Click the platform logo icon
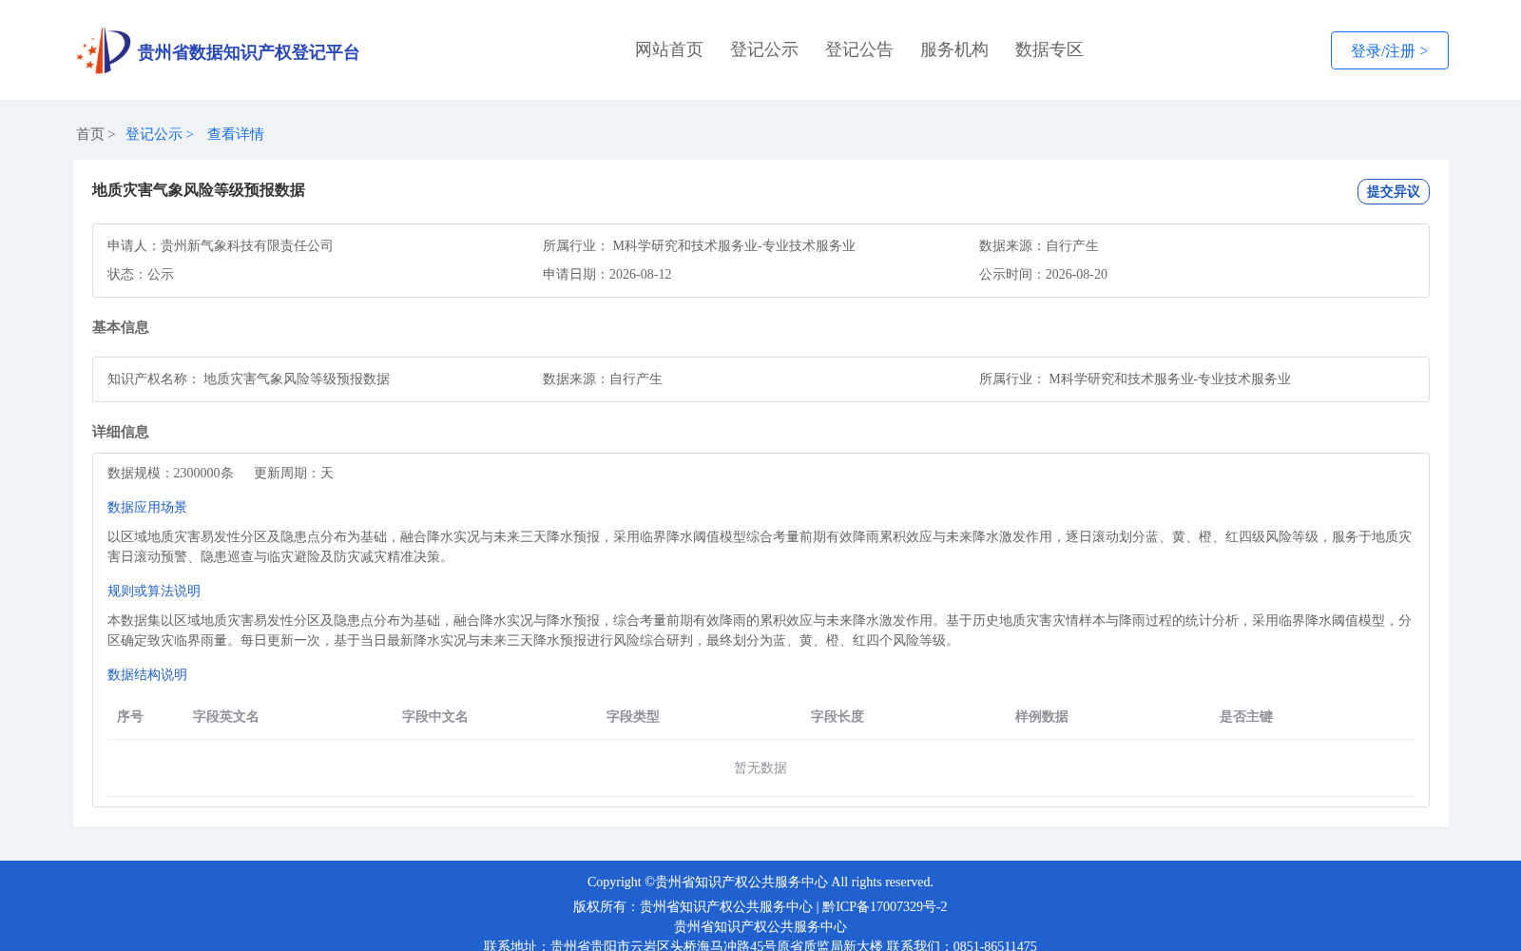 [x=104, y=50]
